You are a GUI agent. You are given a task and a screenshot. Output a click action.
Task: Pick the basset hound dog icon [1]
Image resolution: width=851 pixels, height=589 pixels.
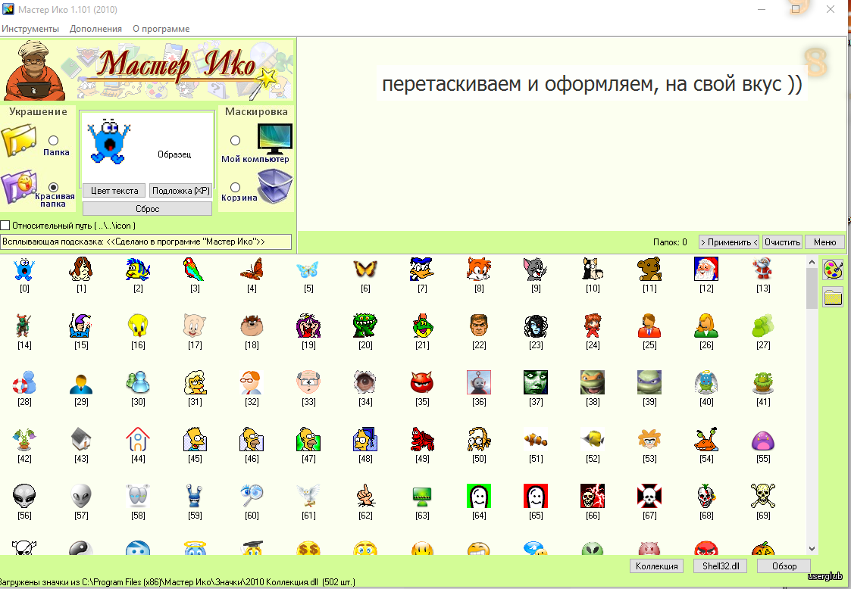click(81, 269)
